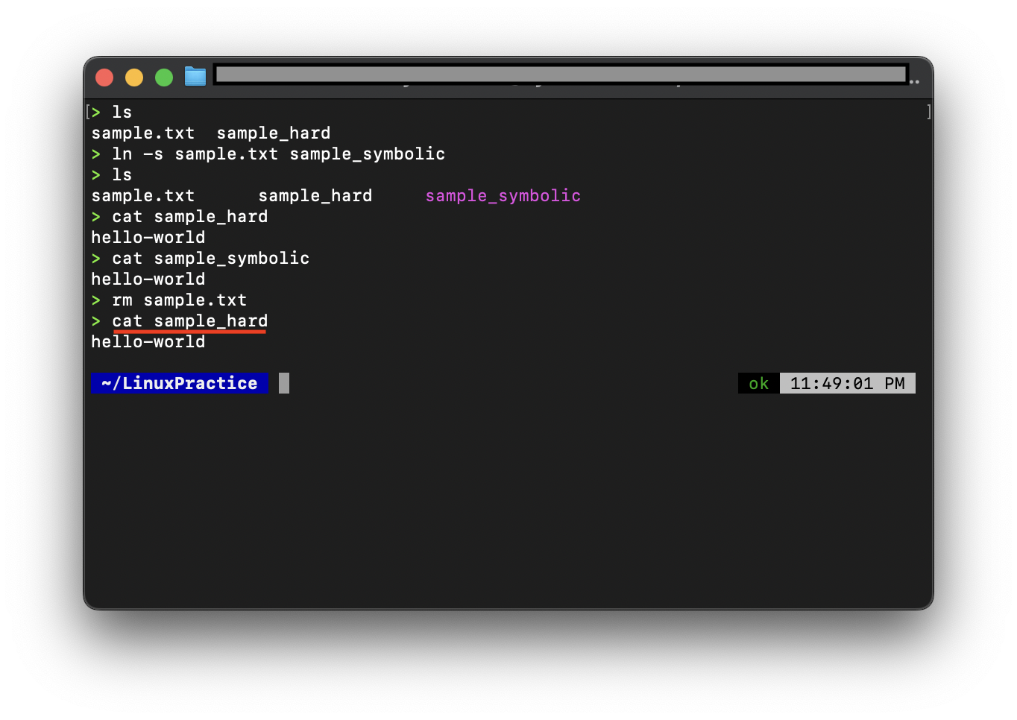Screen dimensions: 1017x720
Task: Click the ~/LinuxPractice prompt directory segment
Action: point(179,383)
